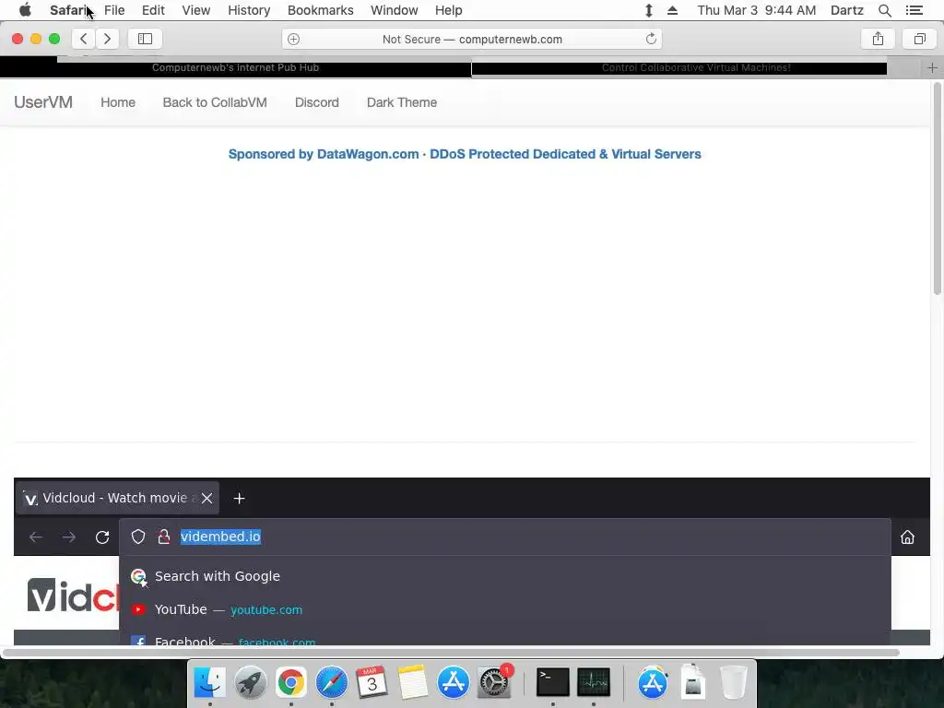Click the eject icon in menu bar
This screenshot has width=944, height=708.
(x=672, y=10)
